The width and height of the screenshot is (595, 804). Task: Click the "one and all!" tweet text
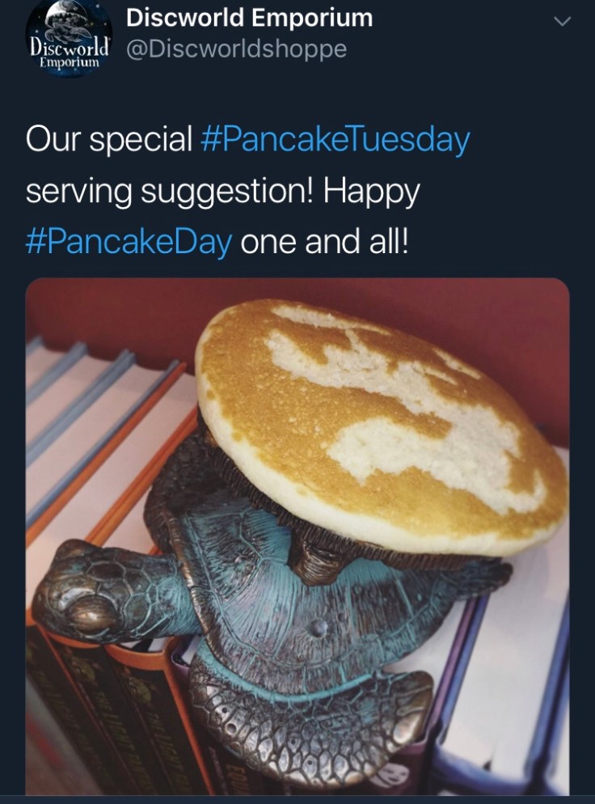[x=325, y=242]
